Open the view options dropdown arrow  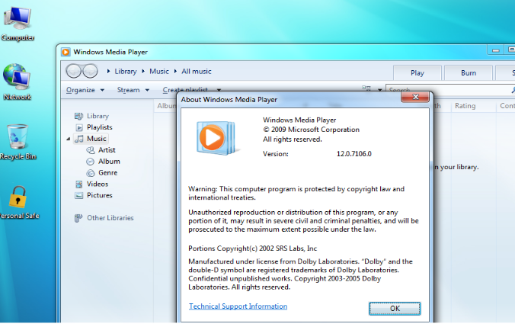point(379,89)
